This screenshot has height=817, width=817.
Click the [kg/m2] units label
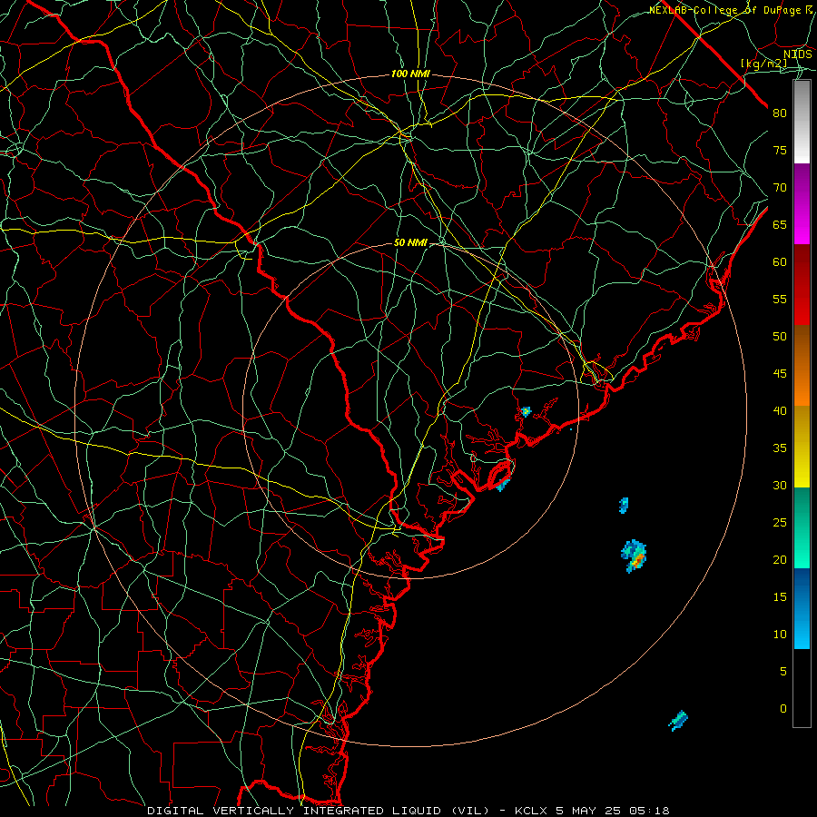pyautogui.click(x=763, y=64)
